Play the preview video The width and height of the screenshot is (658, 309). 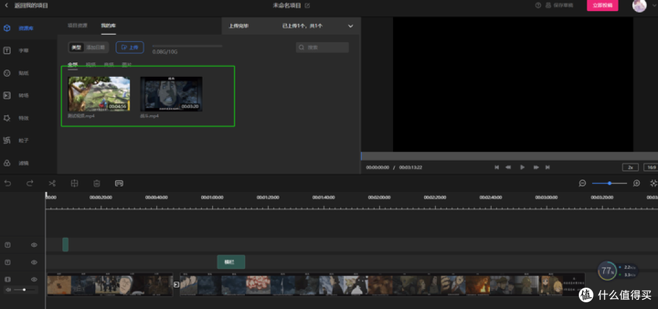(523, 167)
